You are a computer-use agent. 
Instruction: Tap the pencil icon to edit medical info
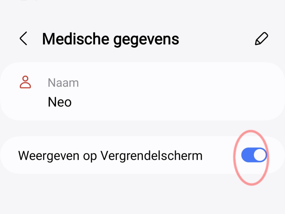[x=261, y=39]
